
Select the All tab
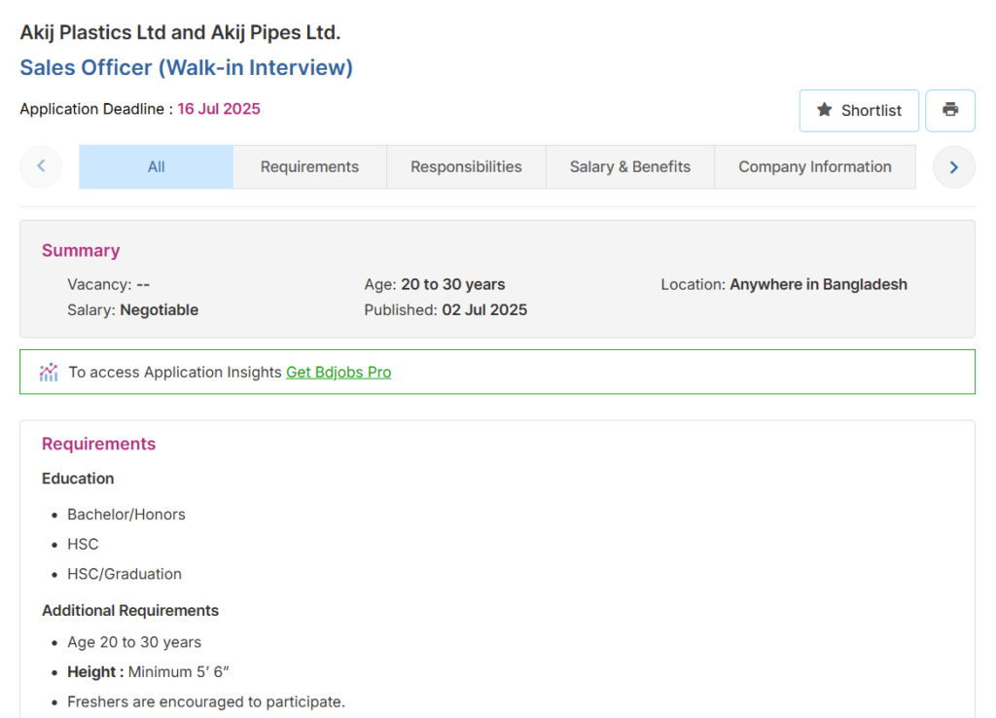[x=157, y=166]
